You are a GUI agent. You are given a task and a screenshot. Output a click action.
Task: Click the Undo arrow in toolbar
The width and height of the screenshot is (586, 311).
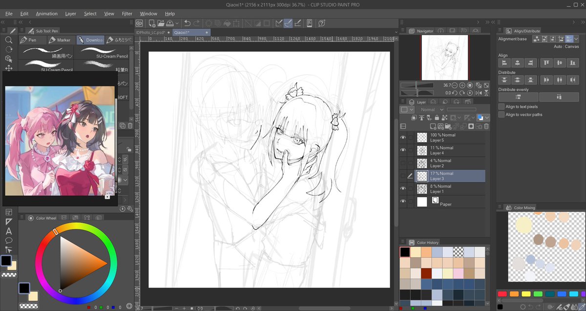point(187,23)
